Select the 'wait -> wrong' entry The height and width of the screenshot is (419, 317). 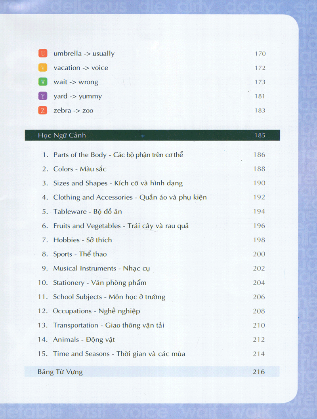coord(76,82)
